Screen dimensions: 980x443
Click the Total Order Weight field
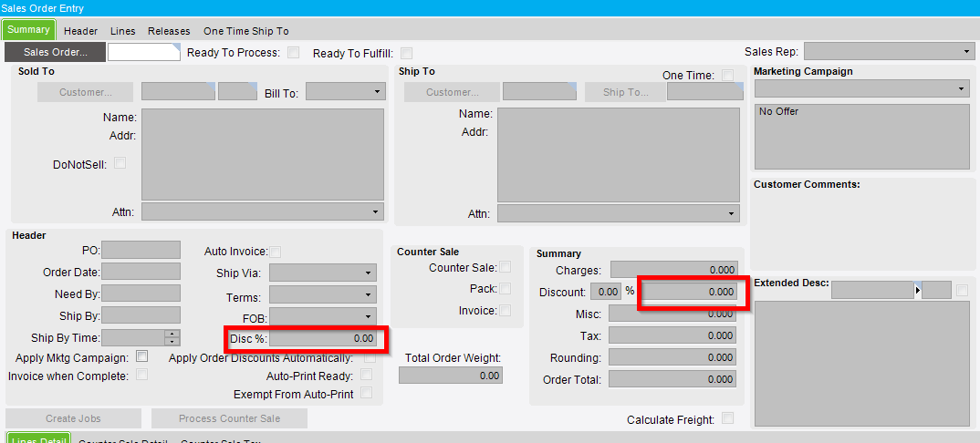coord(451,375)
